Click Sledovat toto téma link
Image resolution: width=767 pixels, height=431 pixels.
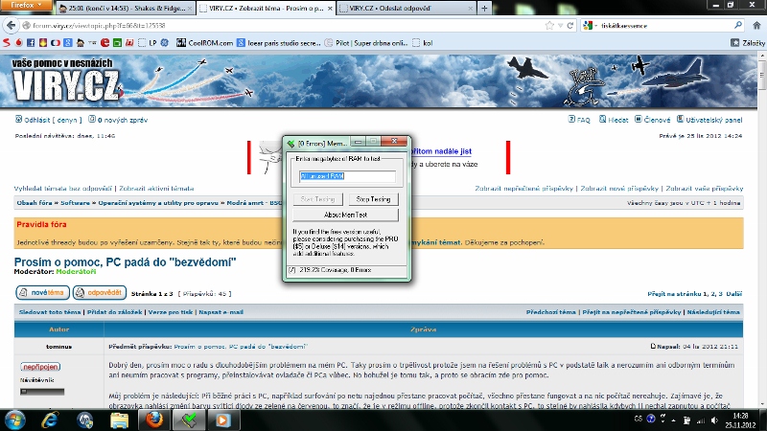click(50, 312)
